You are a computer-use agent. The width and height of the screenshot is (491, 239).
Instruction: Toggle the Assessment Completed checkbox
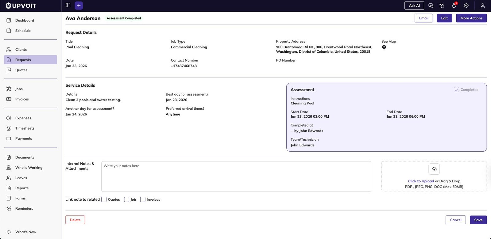(x=456, y=90)
